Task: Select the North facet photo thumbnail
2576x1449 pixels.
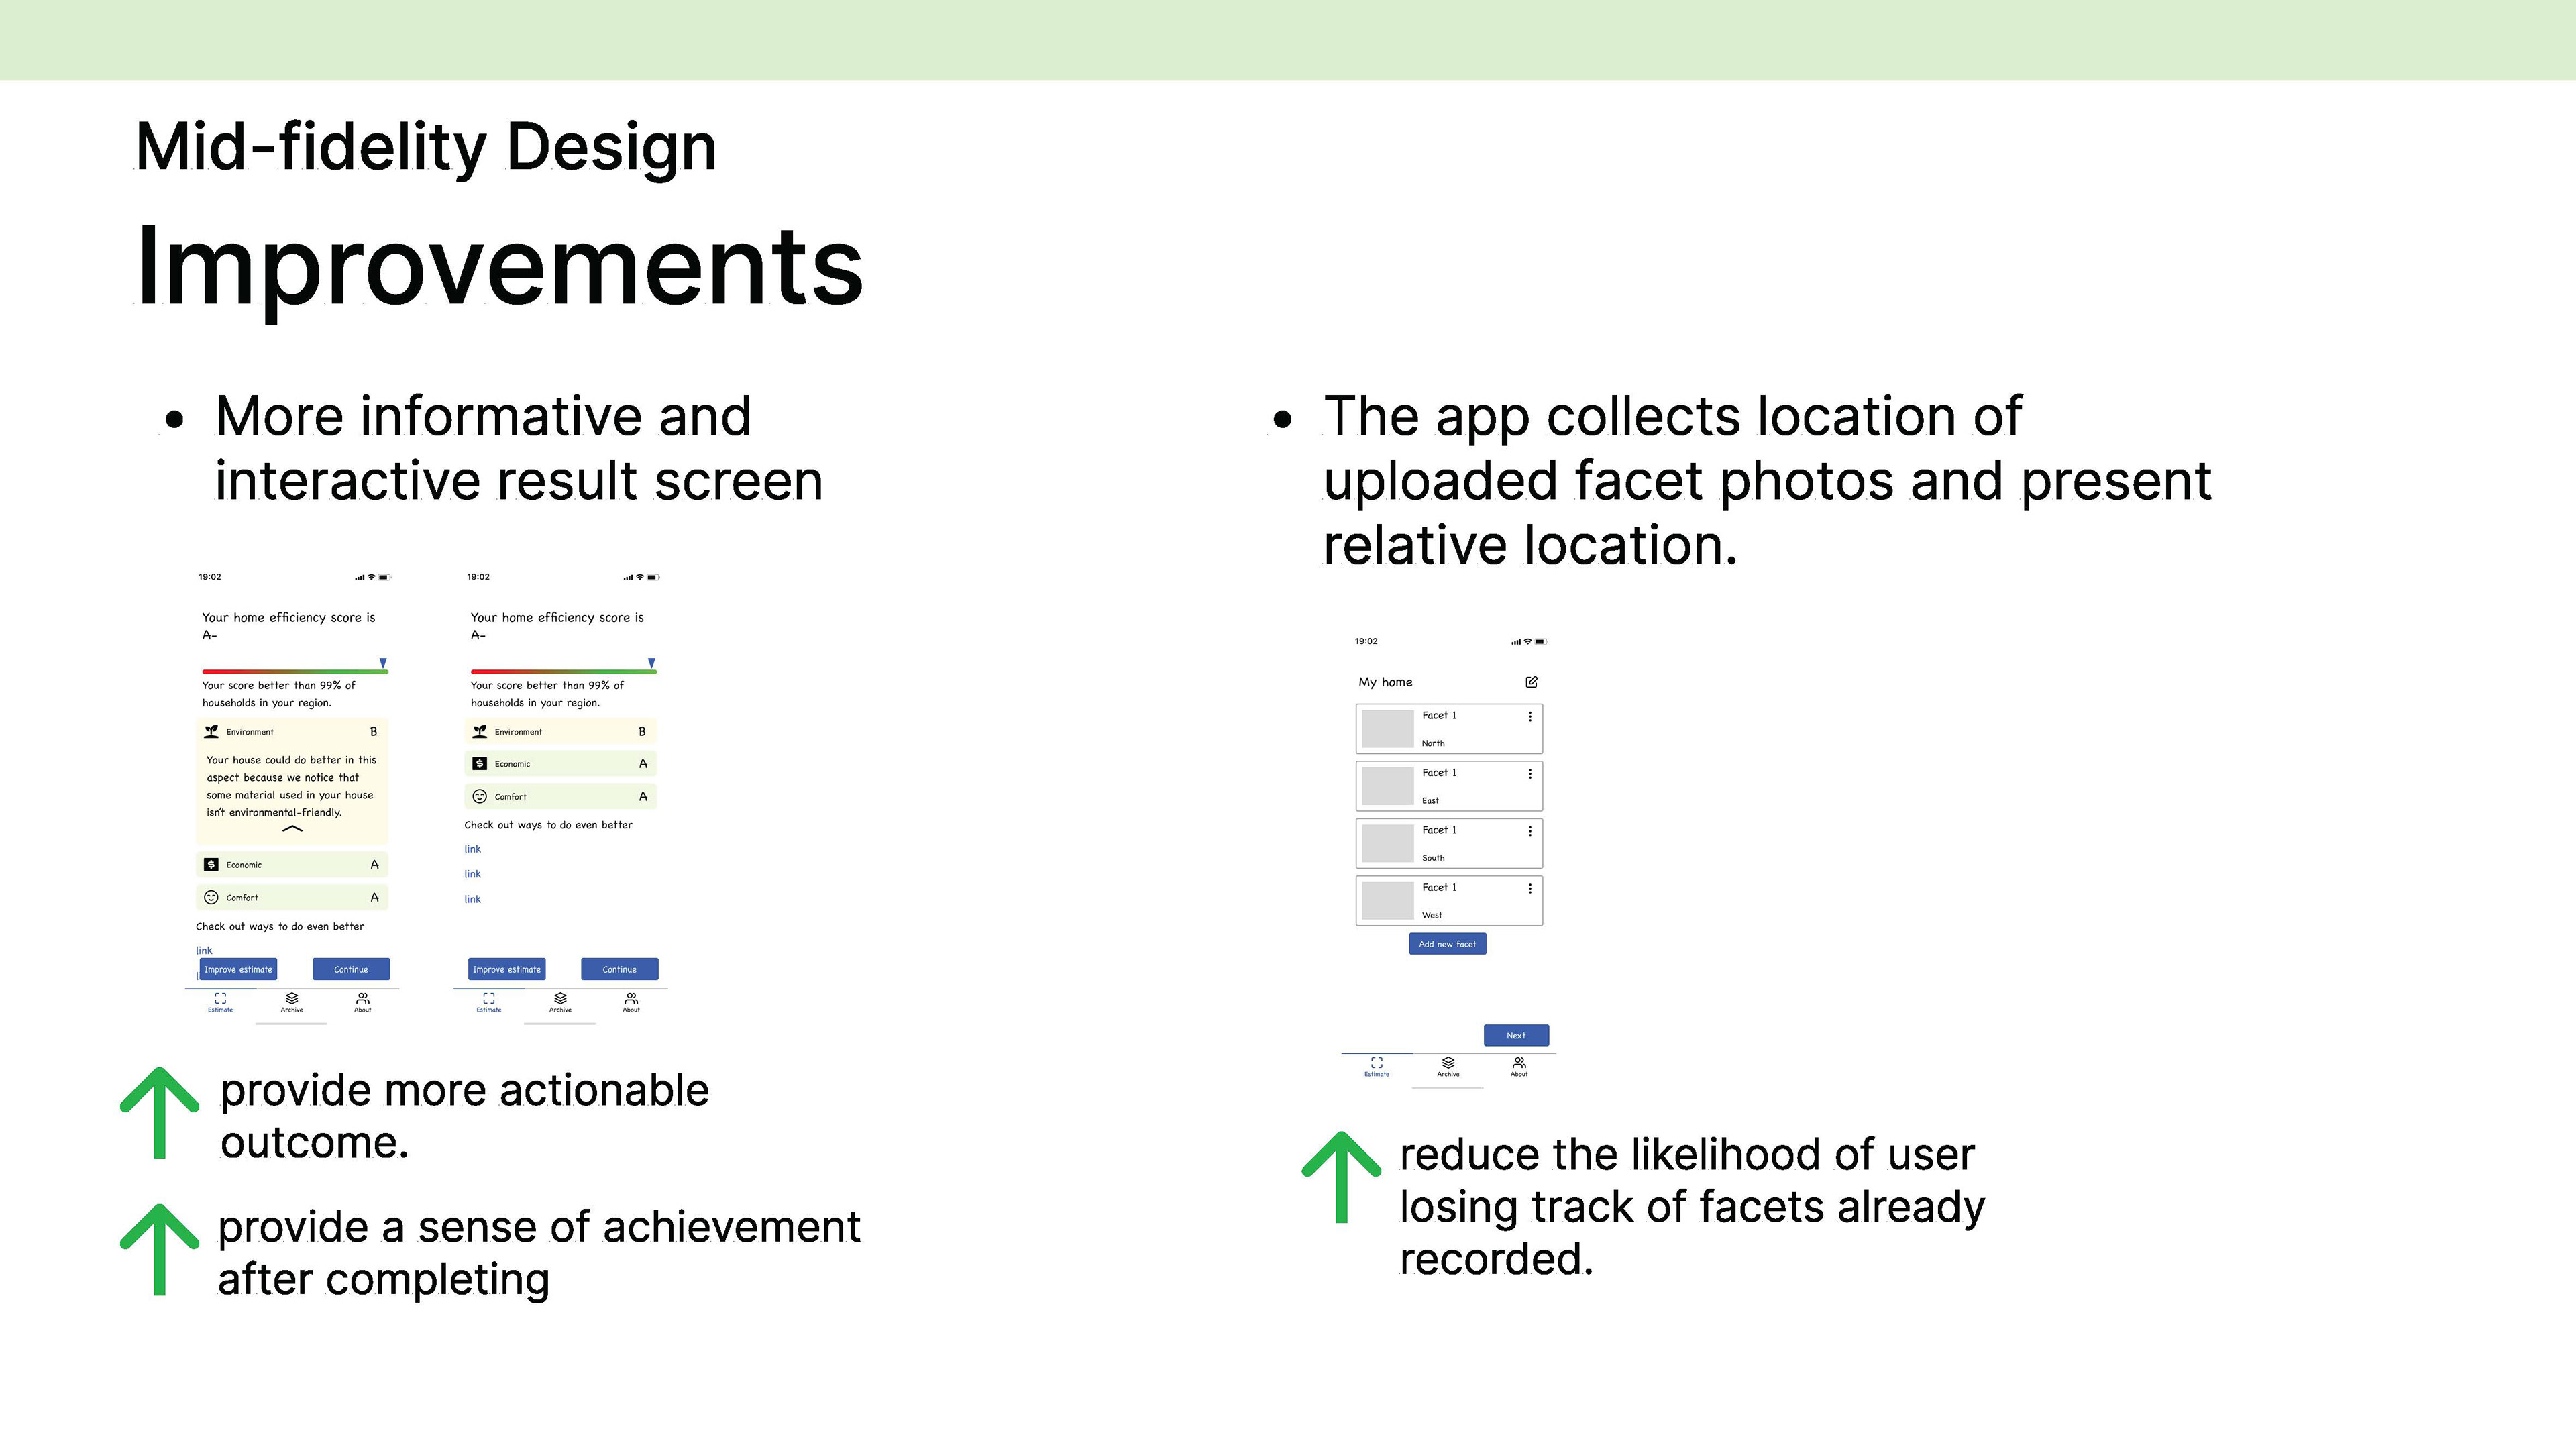Action: point(1388,729)
